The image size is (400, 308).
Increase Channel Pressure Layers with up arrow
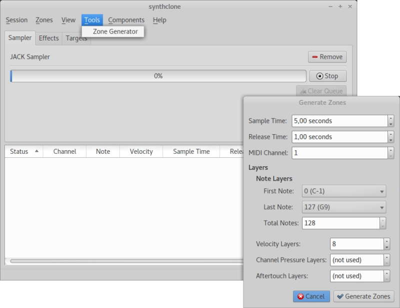[386, 257]
